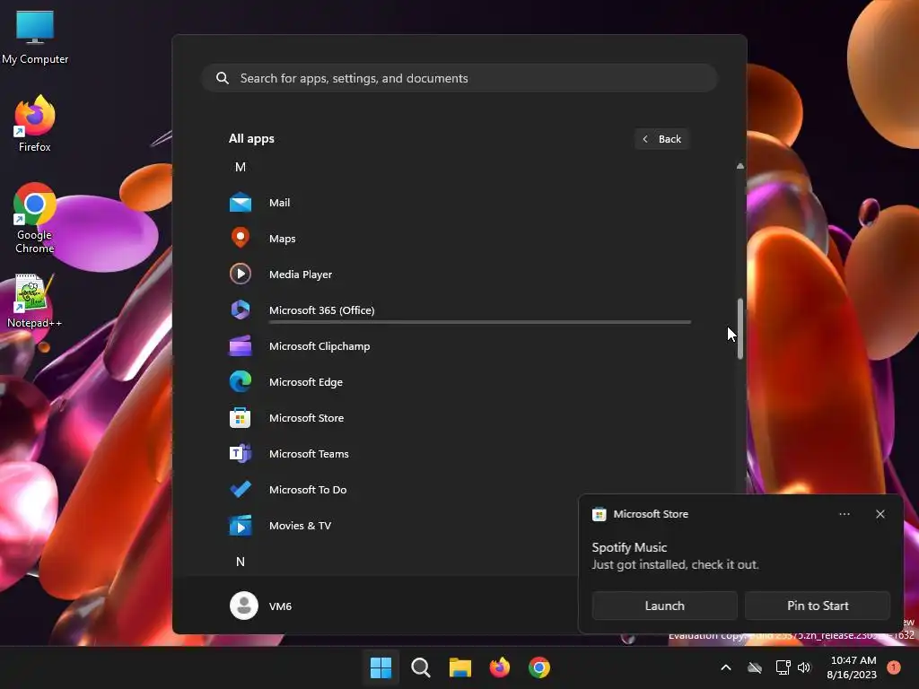Show hidden tray icons chevron
The width and height of the screenshot is (919, 689).
pyautogui.click(x=725, y=667)
